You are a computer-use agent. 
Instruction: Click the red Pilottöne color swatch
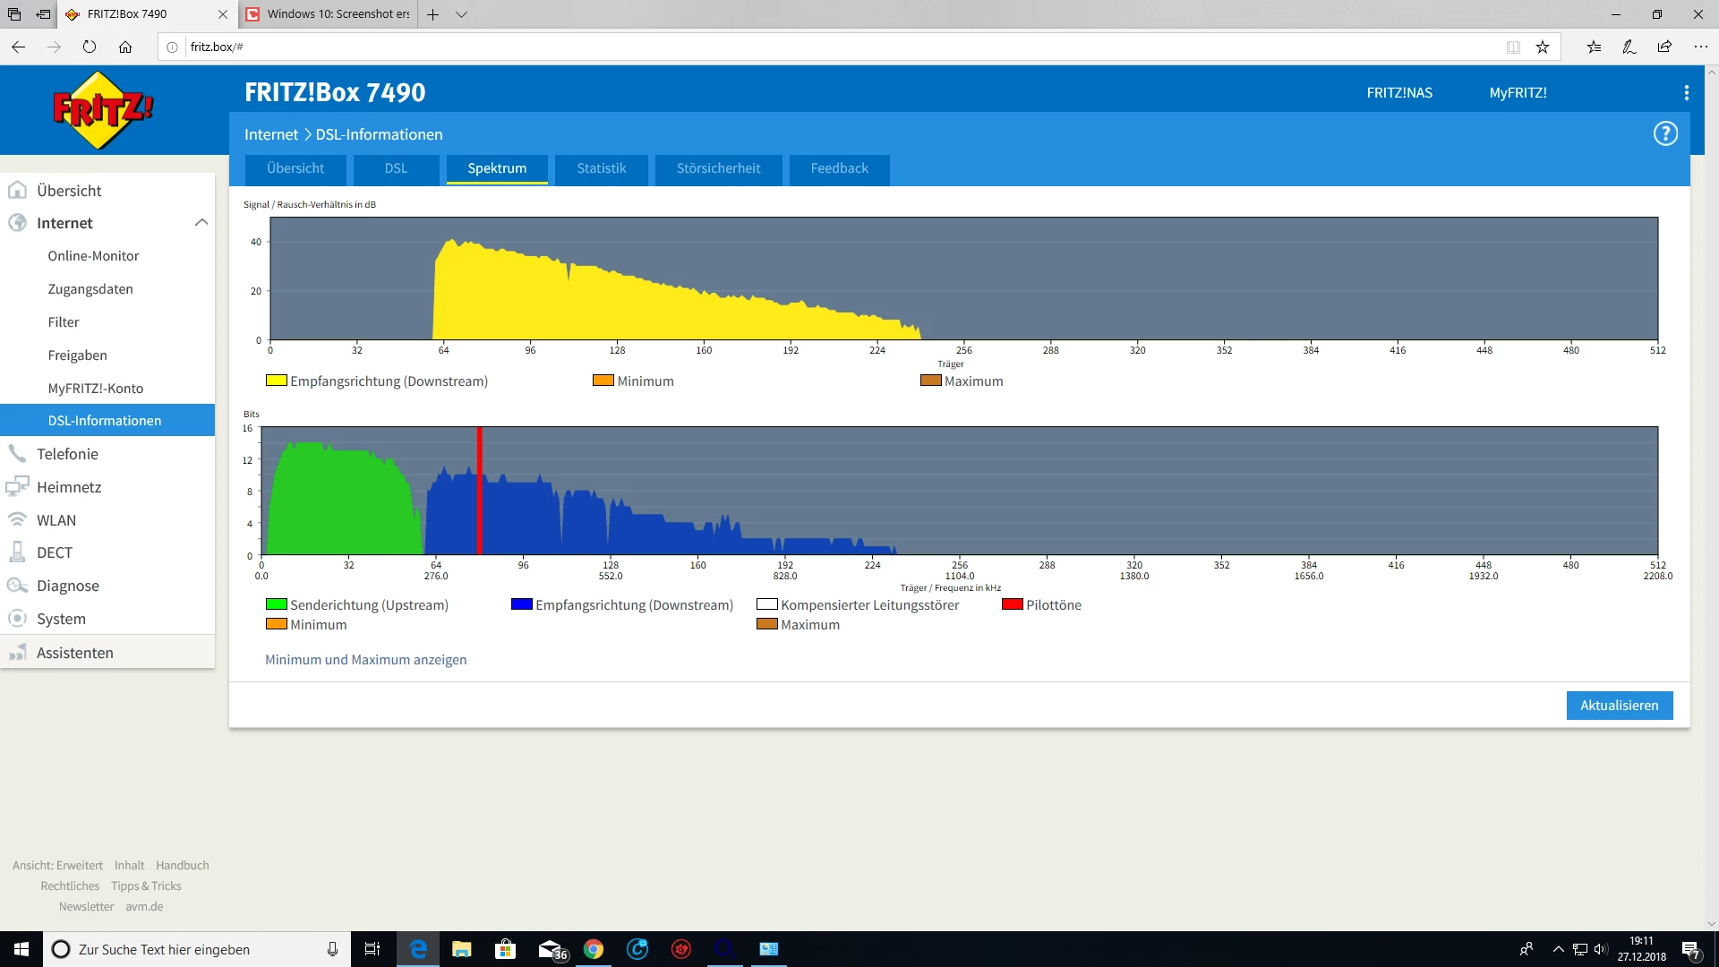pyautogui.click(x=1012, y=604)
